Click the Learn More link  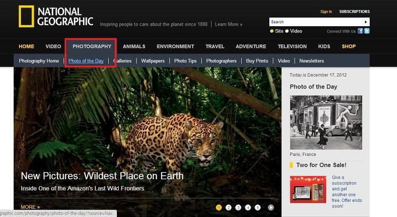click(x=228, y=24)
